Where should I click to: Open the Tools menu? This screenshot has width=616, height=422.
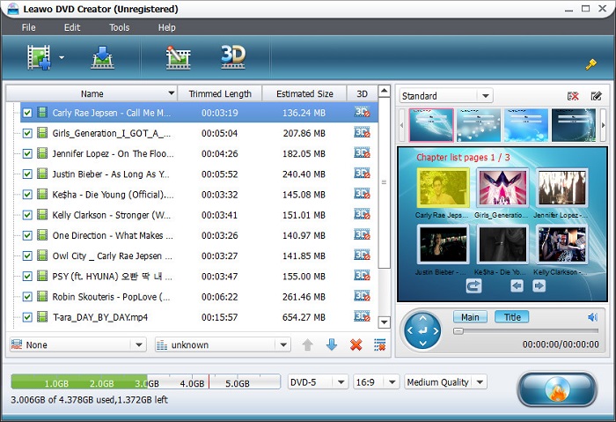(x=119, y=27)
